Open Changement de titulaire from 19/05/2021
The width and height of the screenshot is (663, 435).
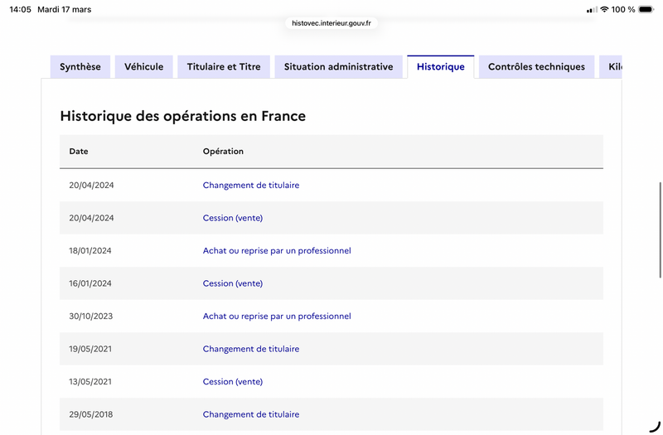coord(251,349)
